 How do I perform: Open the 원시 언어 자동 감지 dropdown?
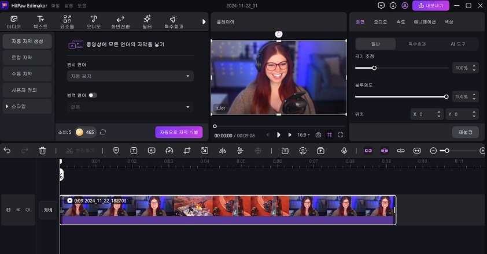130,76
